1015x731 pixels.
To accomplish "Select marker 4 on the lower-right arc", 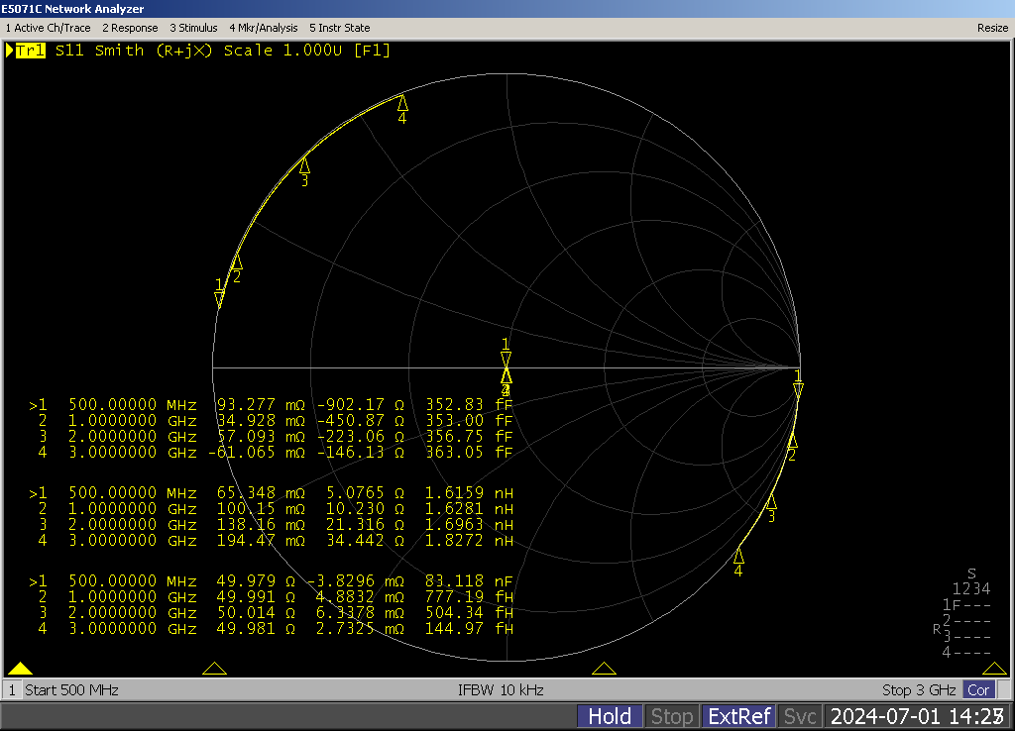I will 738,555.
